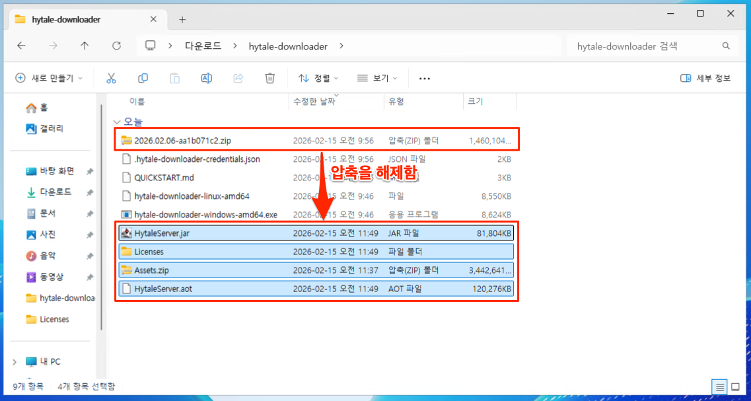The image size is (751, 401).
Task: Refresh the current folder view
Action: click(x=116, y=46)
